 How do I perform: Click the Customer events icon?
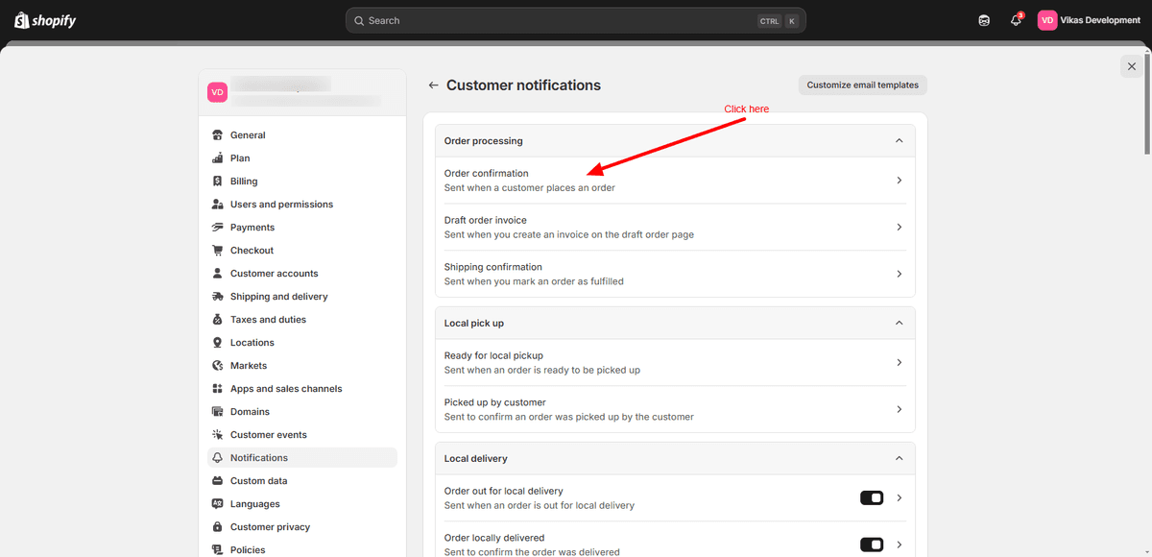point(218,435)
